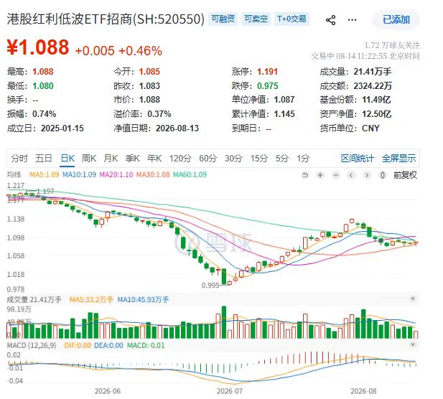Click the 资产净值 value 12.50亿
Viewport: 443px width, 399px height.
pos(377,114)
